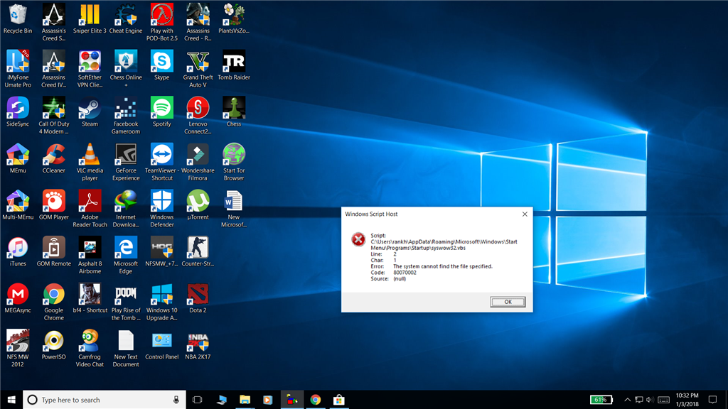Select SoftEther VPN Client icon

[x=90, y=69]
